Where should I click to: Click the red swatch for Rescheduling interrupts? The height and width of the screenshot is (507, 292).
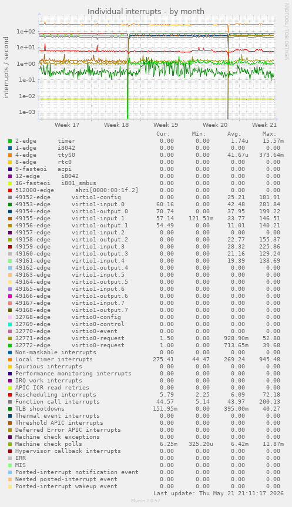10,395
